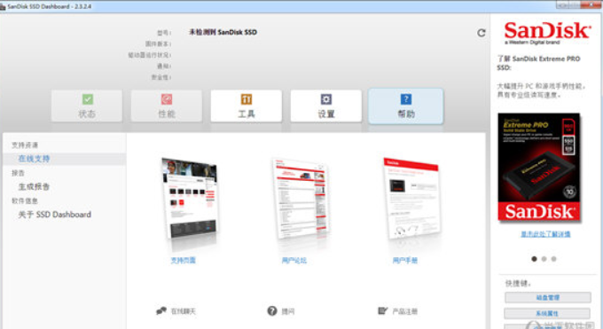603x329 pixels.
Task: Select the third carousel dot
Action: click(x=553, y=259)
